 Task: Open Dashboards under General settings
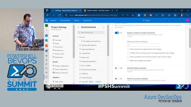(59, 57)
